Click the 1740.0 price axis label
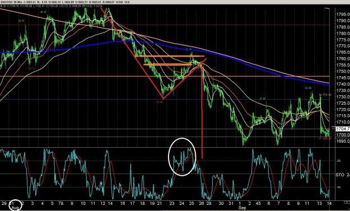The image size is (350, 211). pyautogui.click(x=343, y=85)
